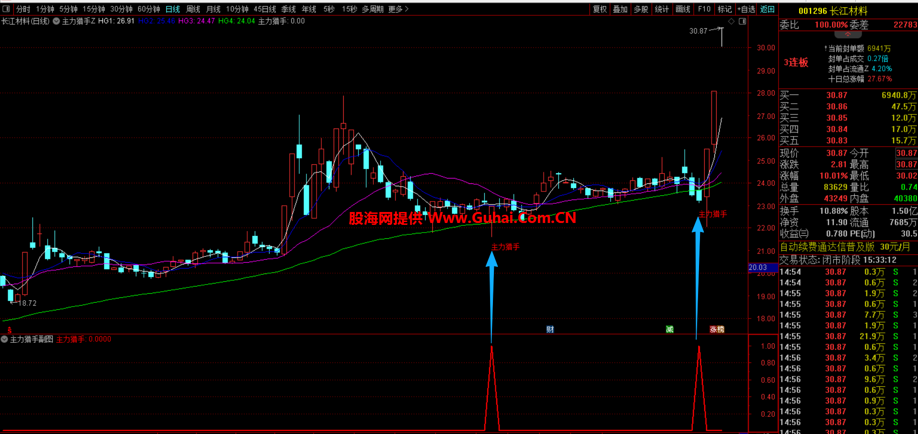Switch to the 60分钟 timeframe
The width and height of the screenshot is (918, 434).
149,9
